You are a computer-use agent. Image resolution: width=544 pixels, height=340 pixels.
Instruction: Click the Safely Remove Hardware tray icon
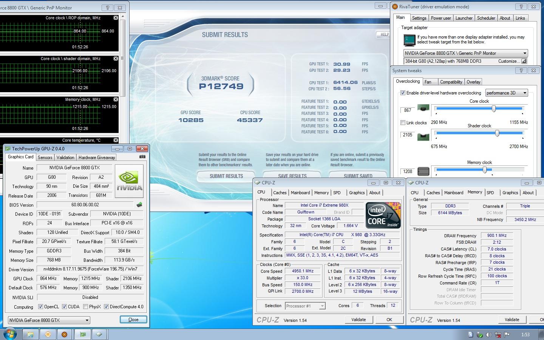(479, 334)
